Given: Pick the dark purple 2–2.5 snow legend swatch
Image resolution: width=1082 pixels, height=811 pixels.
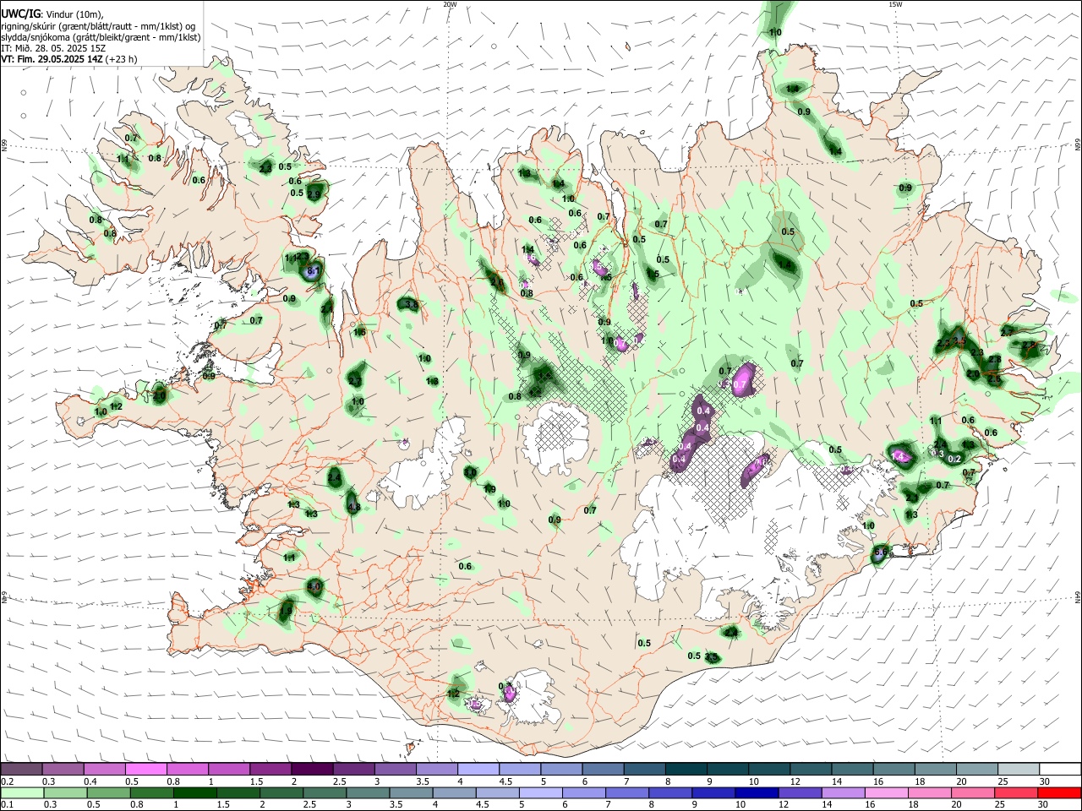Looking at the screenshot, I should point(311,769).
